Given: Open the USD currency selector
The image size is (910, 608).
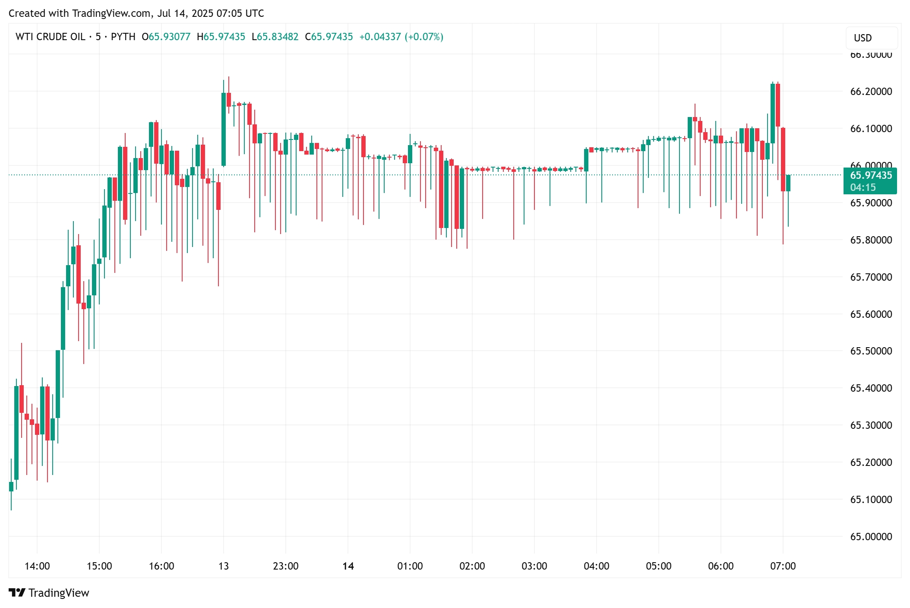Looking at the screenshot, I should [x=872, y=38].
